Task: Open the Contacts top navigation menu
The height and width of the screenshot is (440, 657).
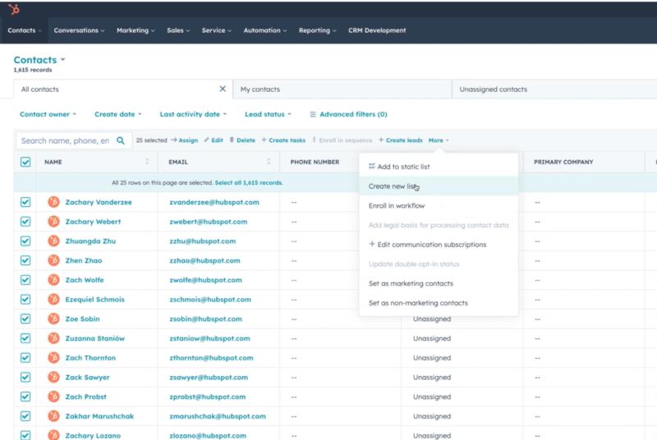Action: (x=25, y=30)
